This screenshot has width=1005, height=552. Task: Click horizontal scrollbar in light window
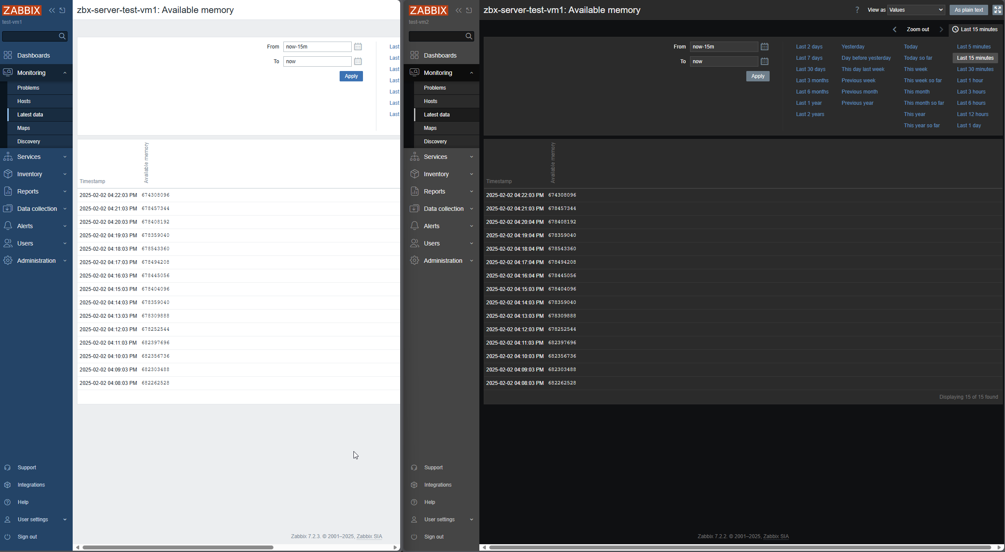pos(178,548)
